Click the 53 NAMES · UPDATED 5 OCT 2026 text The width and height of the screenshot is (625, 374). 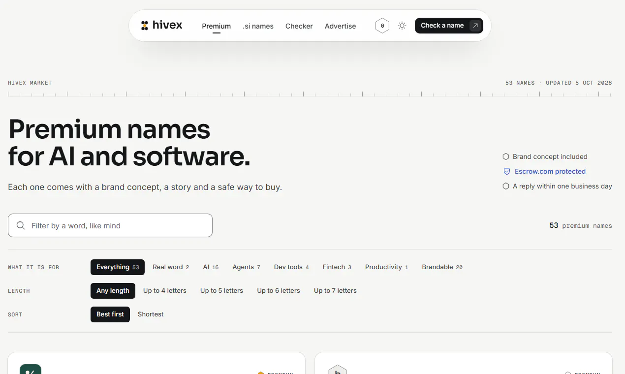pyautogui.click(x=559, y=83)
